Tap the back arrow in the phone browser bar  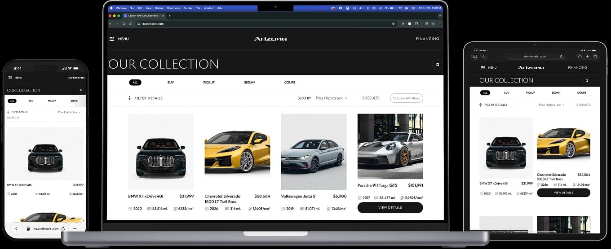coord(16,228)
